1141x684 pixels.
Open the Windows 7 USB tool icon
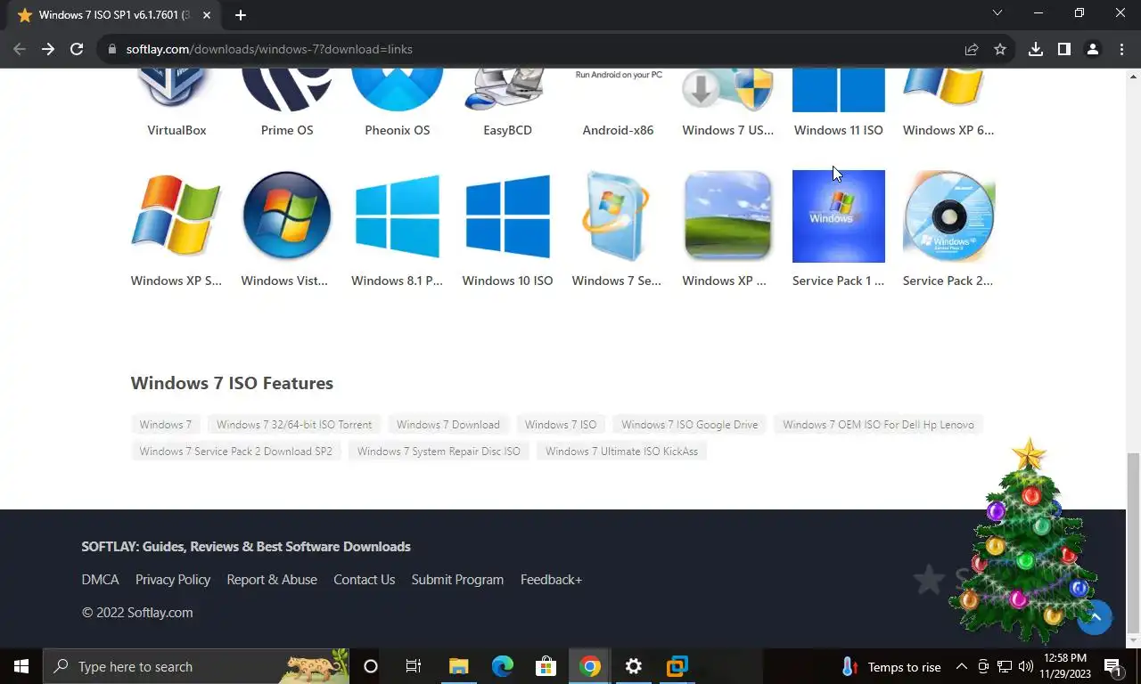pos(728,89)
